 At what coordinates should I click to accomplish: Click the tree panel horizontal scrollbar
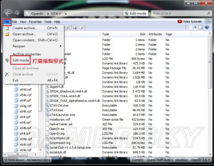[x=18, y=154]
